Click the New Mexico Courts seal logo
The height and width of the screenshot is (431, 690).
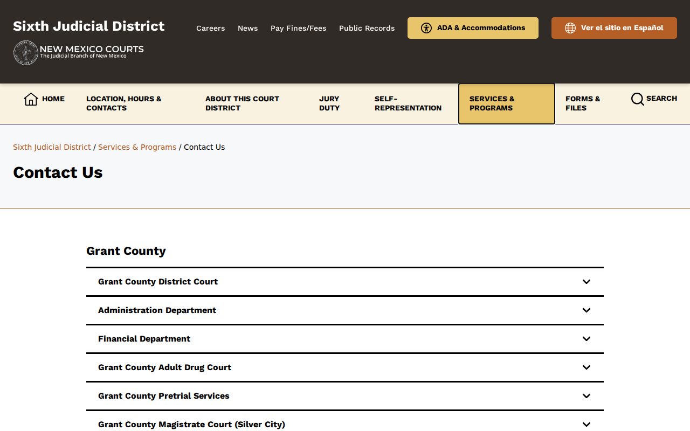25,53
